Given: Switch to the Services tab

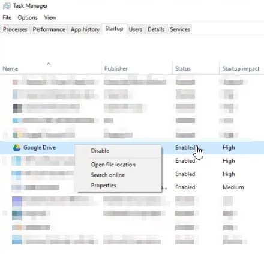Looking at the screenshot, I should (180, 29).
